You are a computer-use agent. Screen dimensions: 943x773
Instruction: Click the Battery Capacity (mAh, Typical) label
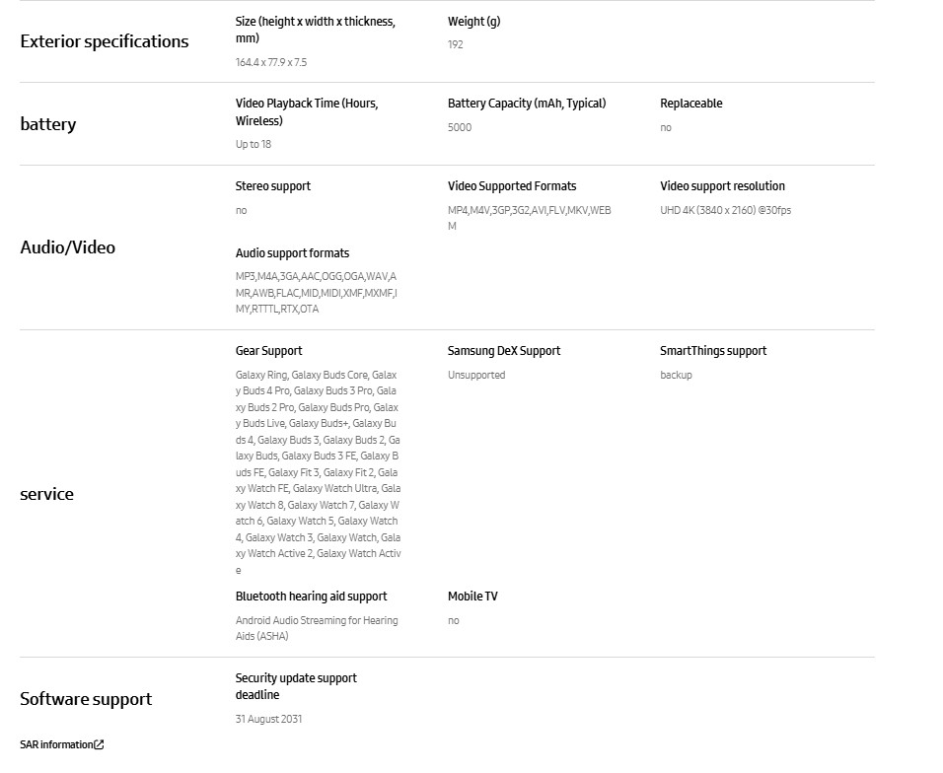point(526,104)
